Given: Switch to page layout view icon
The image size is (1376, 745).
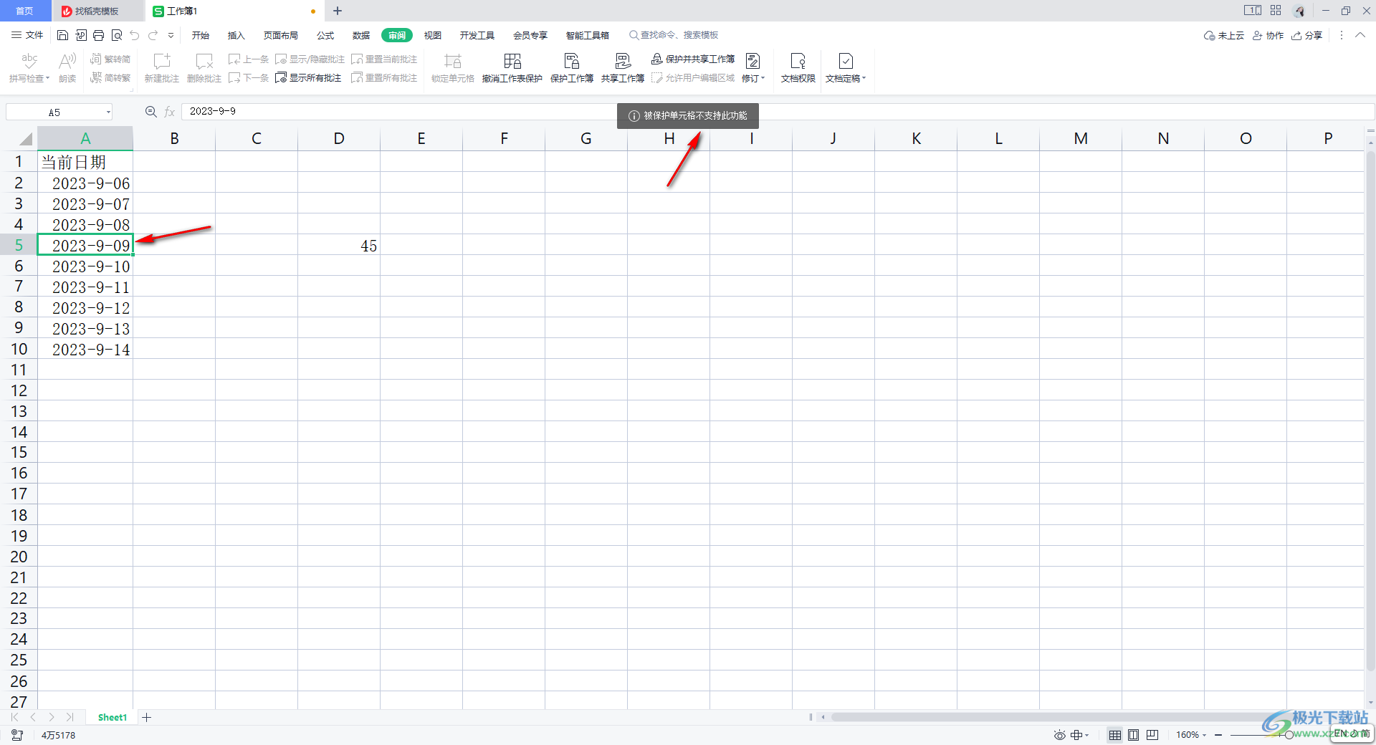Looking at the screenshot, I should tap(1134, 735).
